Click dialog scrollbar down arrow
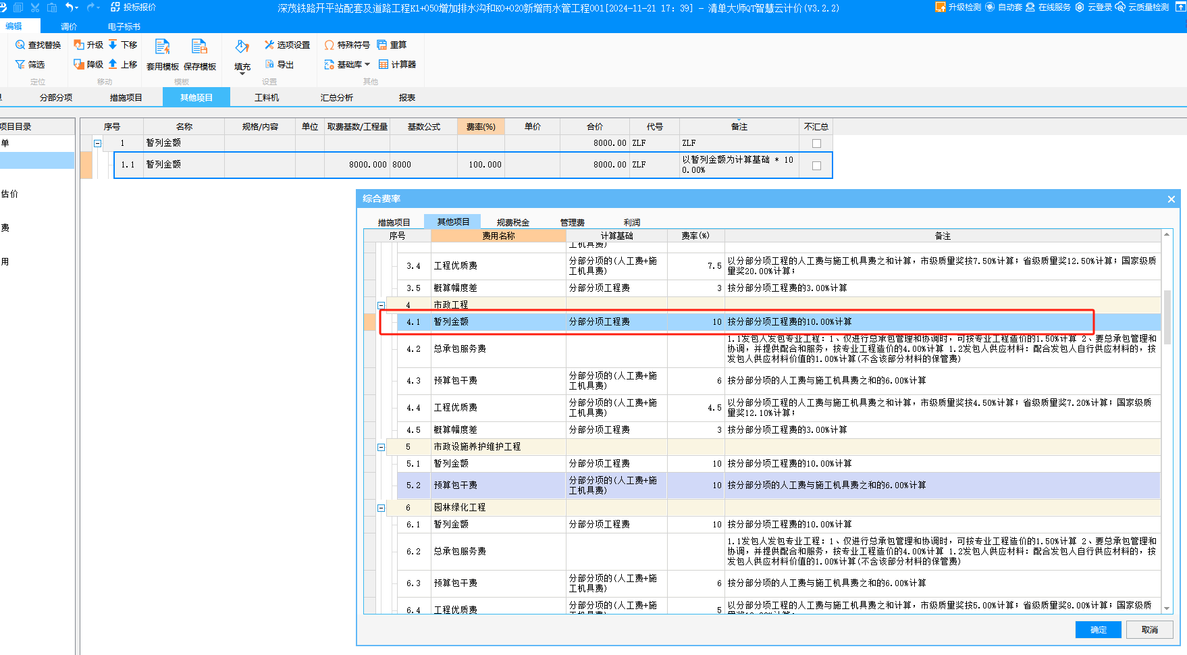The width and height of the screenshot is (1187, 655). [1167, 608]
